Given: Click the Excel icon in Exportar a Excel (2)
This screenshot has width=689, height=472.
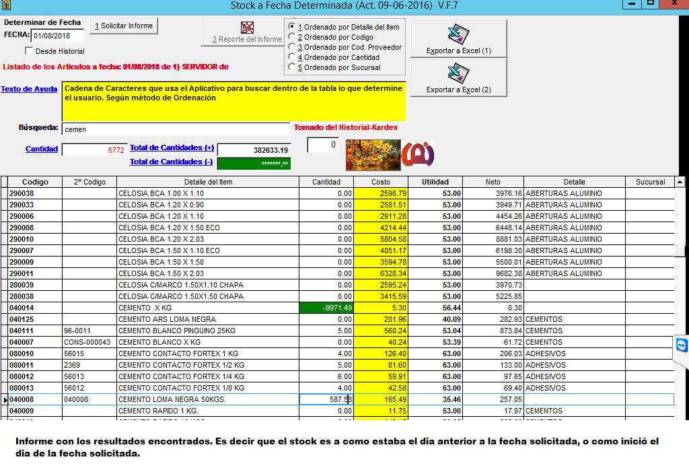Looking at the screenshot, I should (x=458, y=73).
